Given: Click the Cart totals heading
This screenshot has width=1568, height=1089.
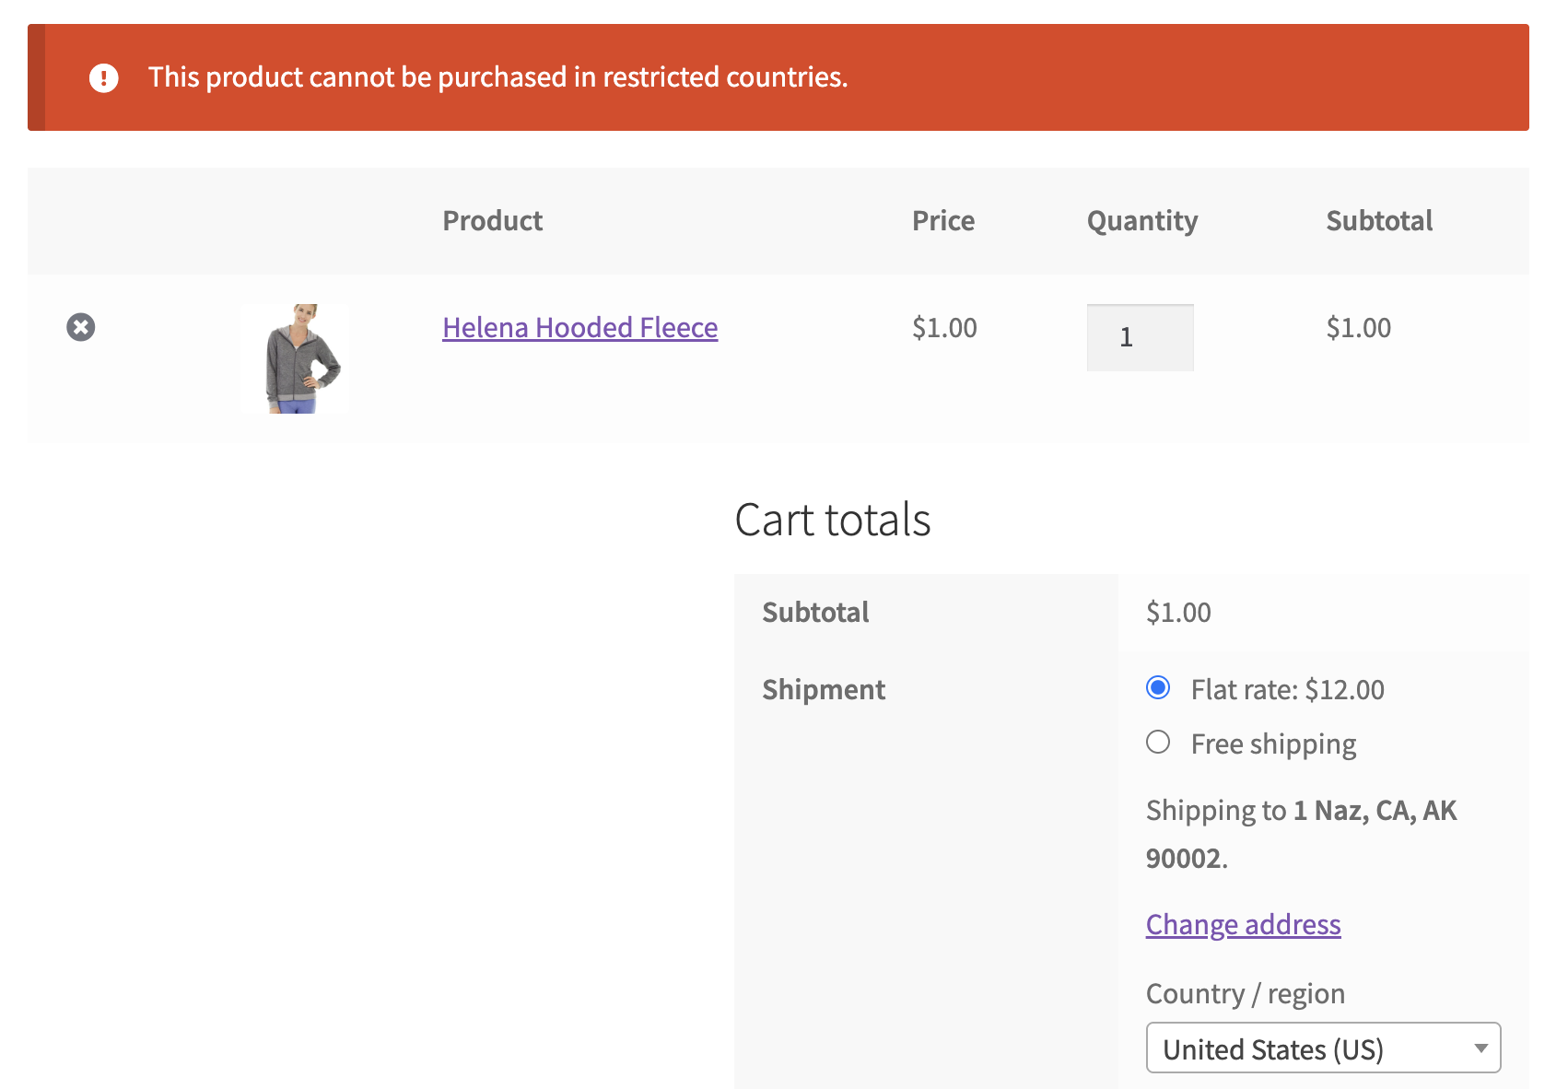Looking at the screenshot, I should point(833,520).
